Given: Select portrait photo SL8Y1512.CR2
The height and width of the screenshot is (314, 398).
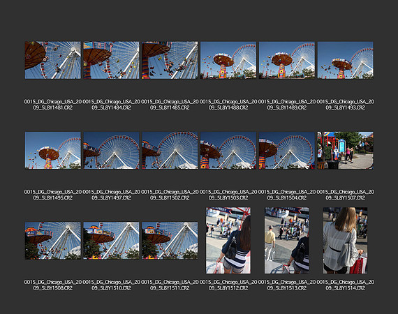Looking at the screenshot, I should (x=228, y=241).
